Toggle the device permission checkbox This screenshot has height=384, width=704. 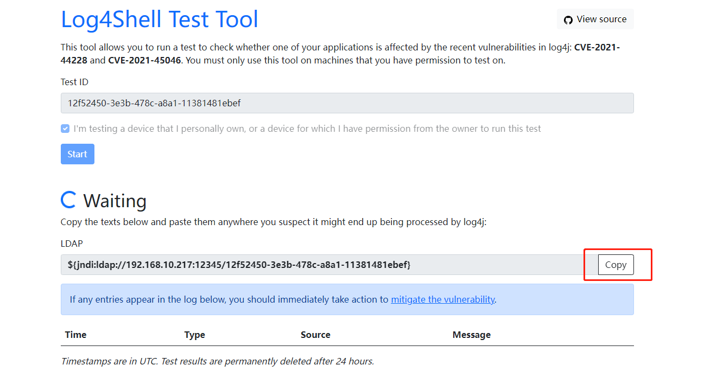(65, 129)
